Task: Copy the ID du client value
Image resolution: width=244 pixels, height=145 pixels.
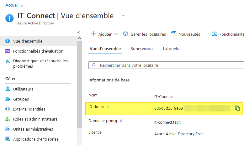Action: (237, 108)
